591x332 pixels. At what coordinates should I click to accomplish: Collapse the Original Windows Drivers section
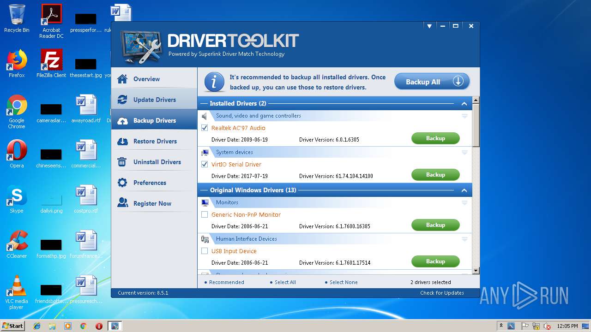(x=464, y=190)
